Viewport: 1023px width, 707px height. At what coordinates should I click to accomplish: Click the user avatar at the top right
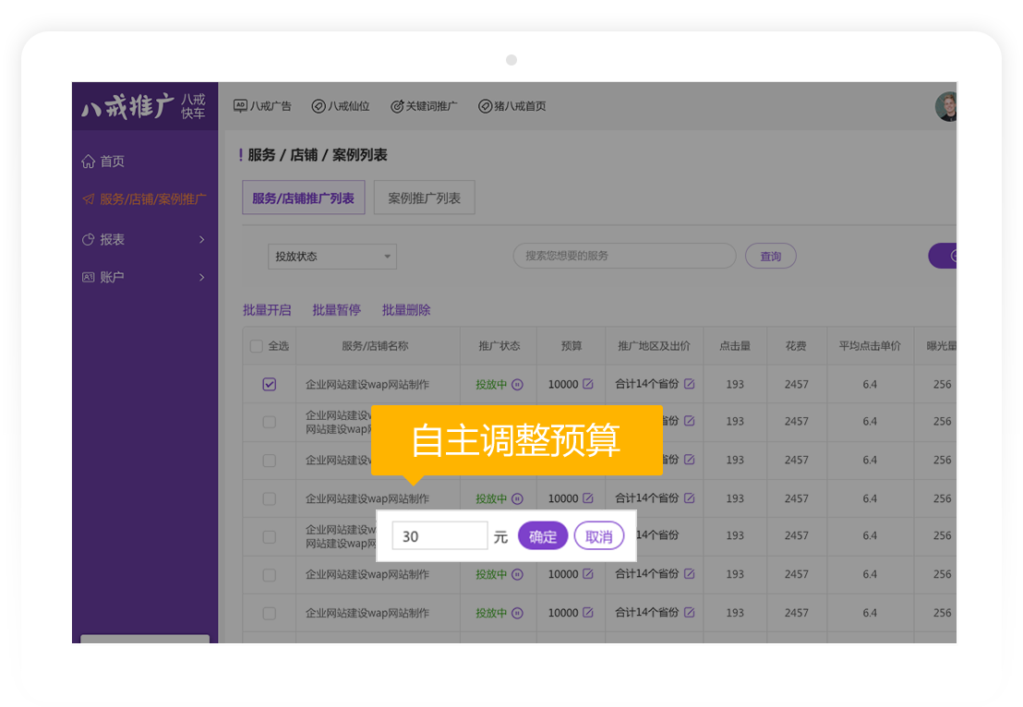coord(945,107)
